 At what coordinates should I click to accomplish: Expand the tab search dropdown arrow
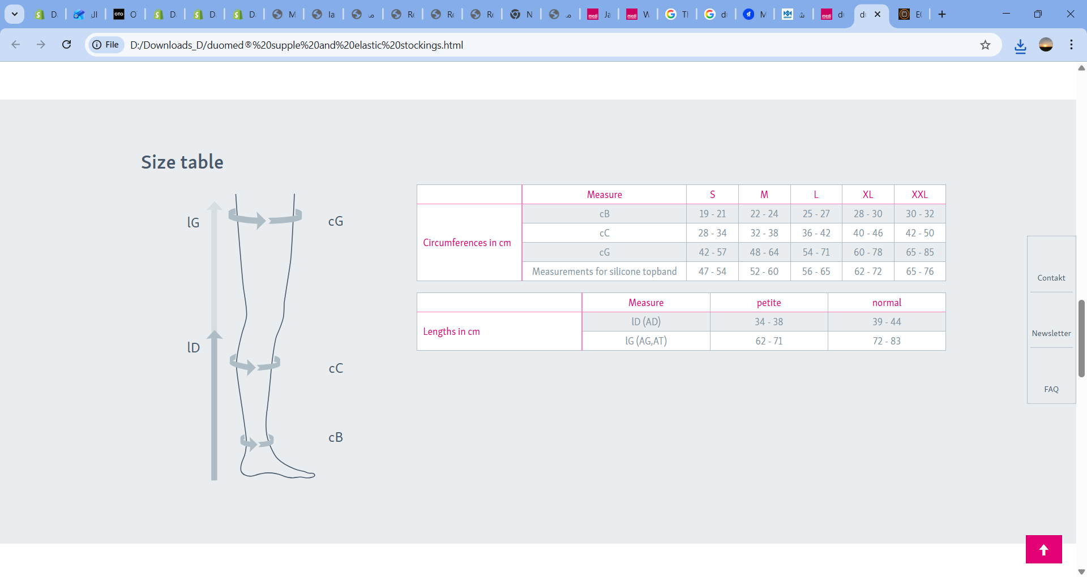click(14, 14)
